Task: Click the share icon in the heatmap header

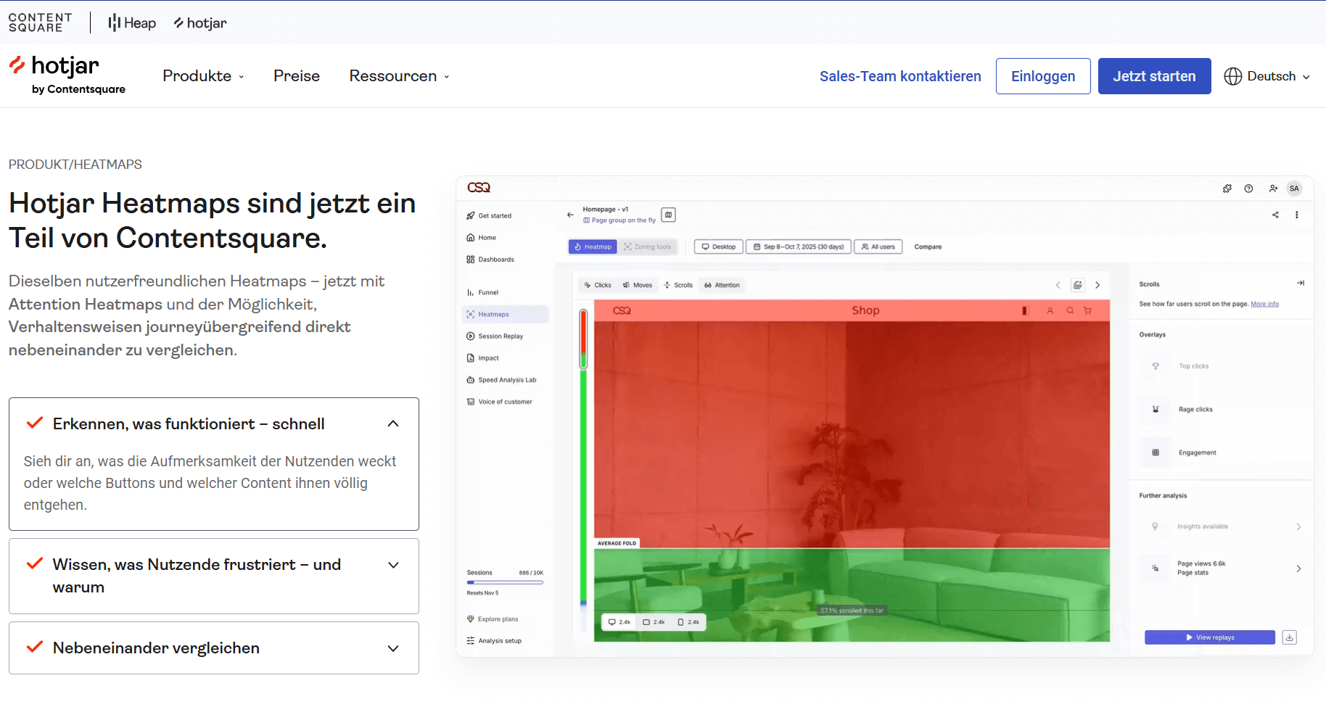Action: (x=1275, y=215)
